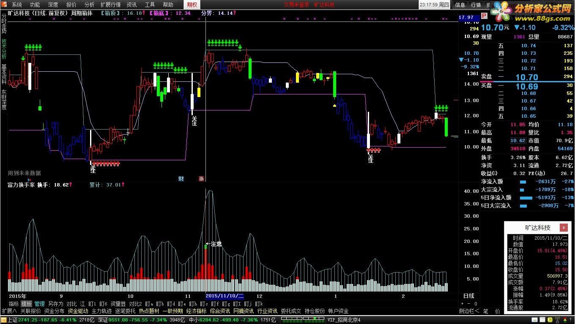Click the minus zoom button under 日线
This screenshot has height=324, width=575.
coord(468,304)
